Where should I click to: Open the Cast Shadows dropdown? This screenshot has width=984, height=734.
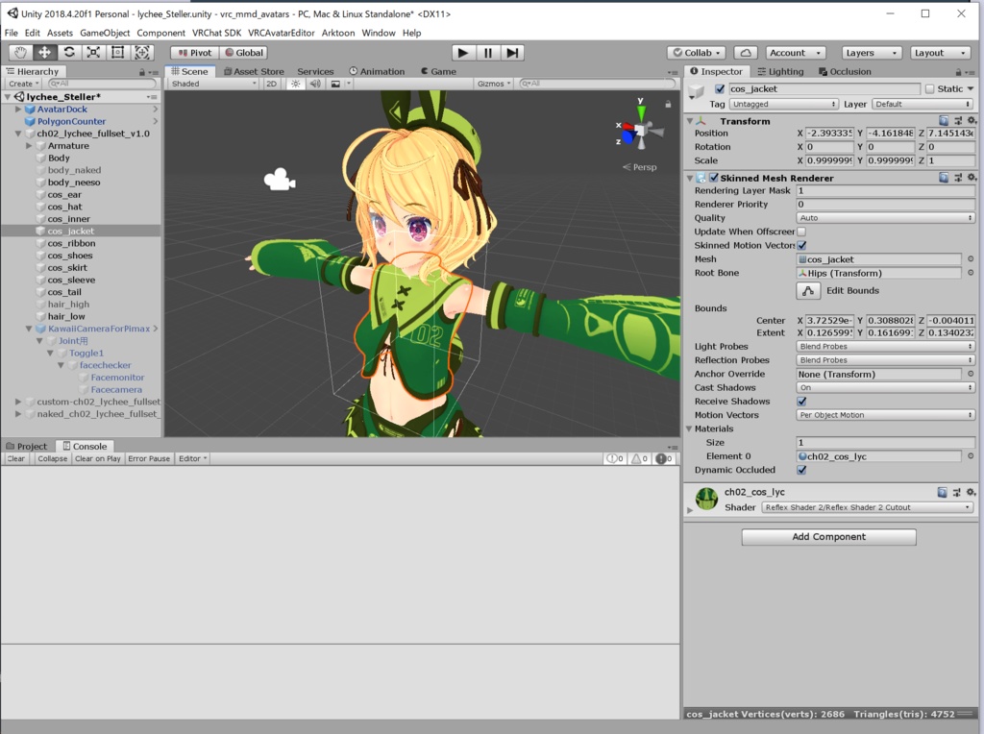pos(884,387)
